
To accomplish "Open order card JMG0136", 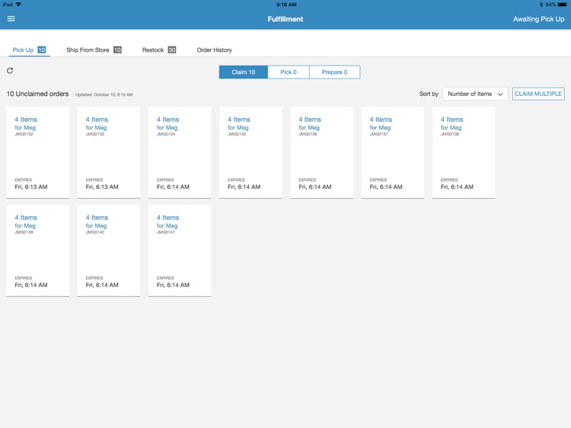I will (322, 152).
